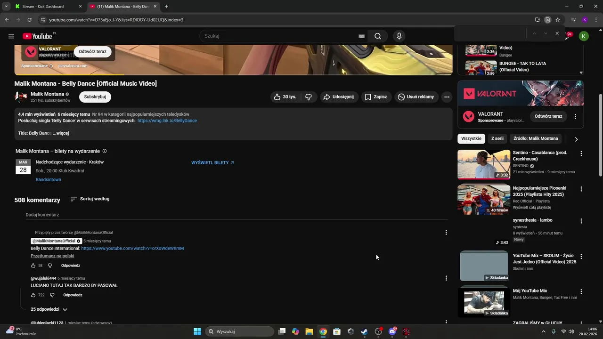
Task: Open info icon next to bilety na wydarzenie
Action: [x=105, y=151]
